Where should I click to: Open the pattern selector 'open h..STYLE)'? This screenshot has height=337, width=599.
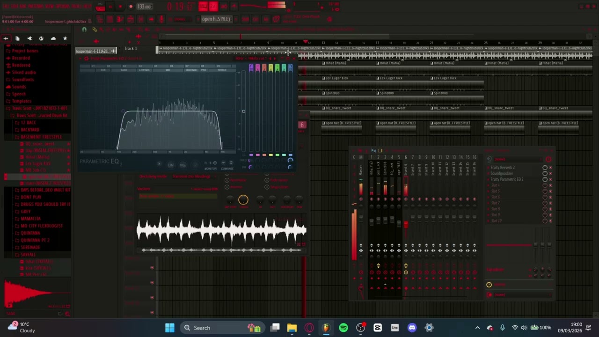click(x=217, y=19)
